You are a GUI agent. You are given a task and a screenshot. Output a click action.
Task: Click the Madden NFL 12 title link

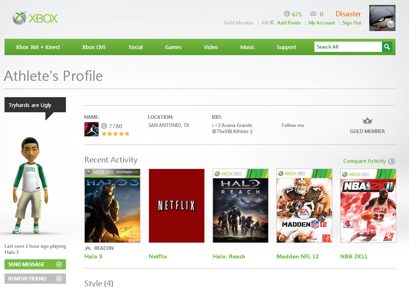tap(298, 256)
